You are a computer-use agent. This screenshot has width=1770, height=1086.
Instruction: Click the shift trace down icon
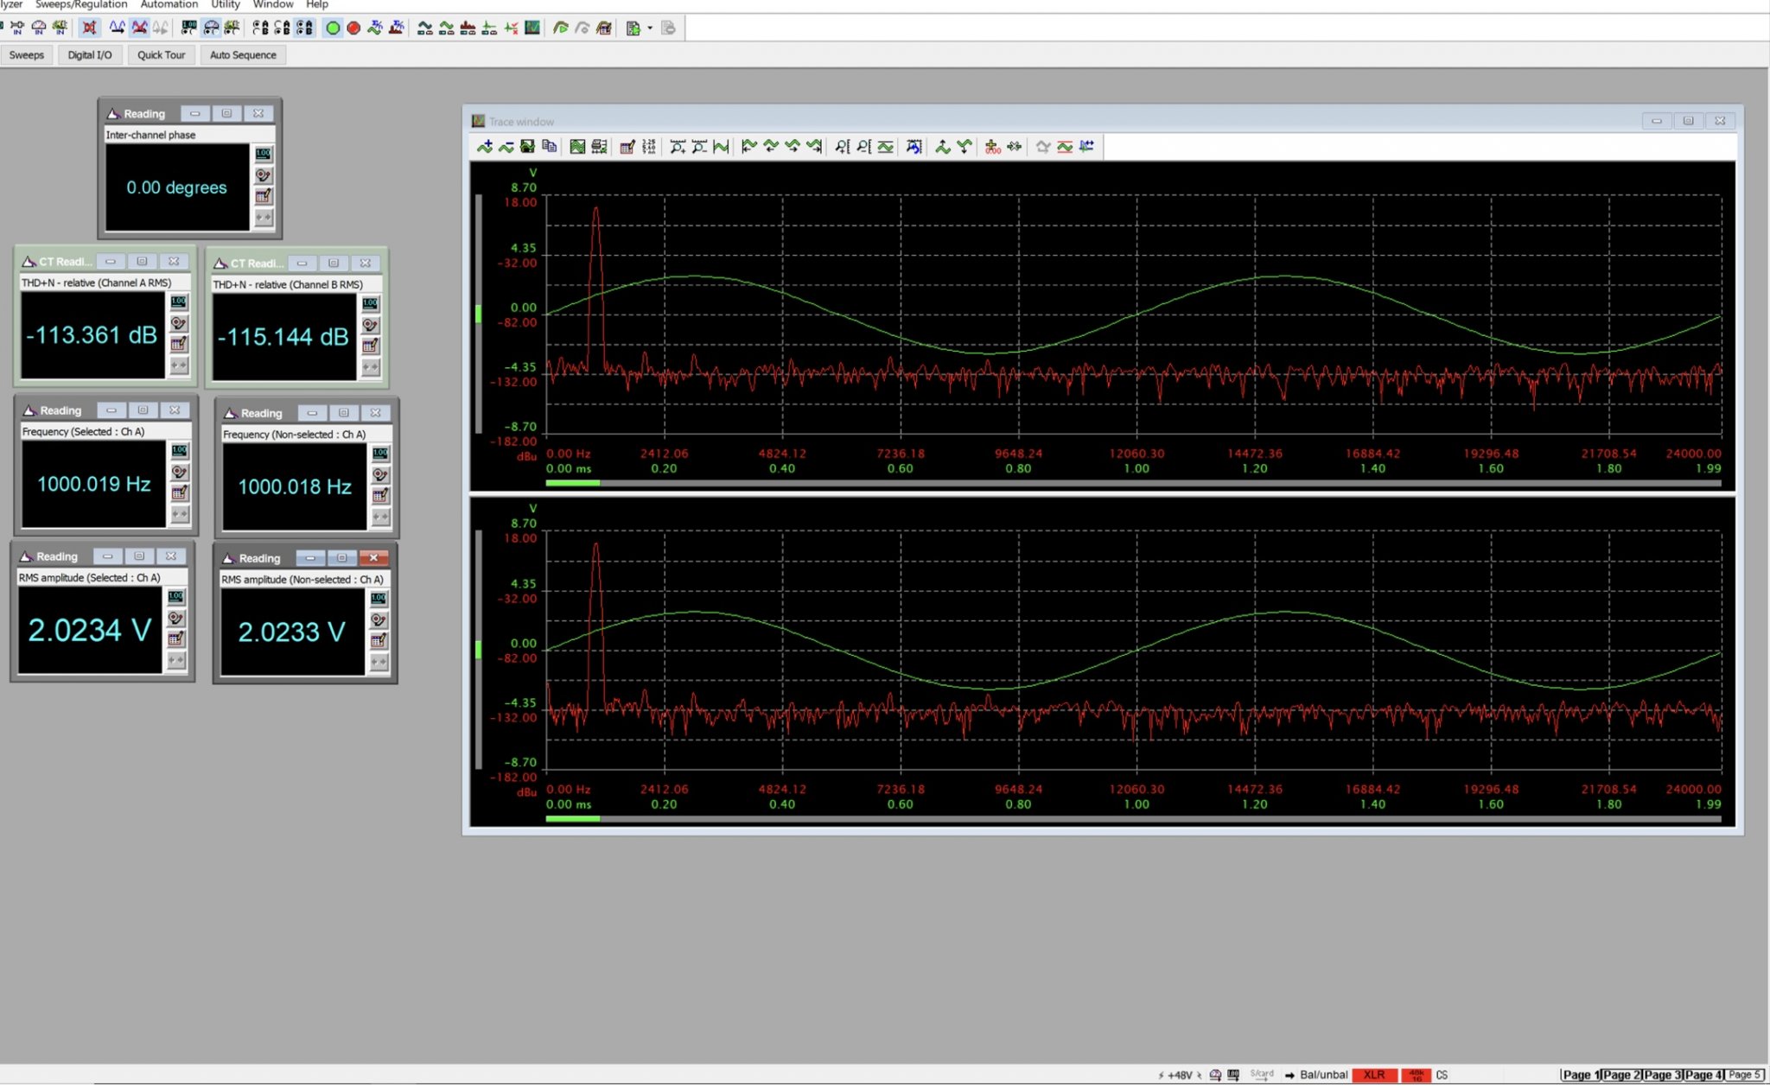(x=965, y=147)
